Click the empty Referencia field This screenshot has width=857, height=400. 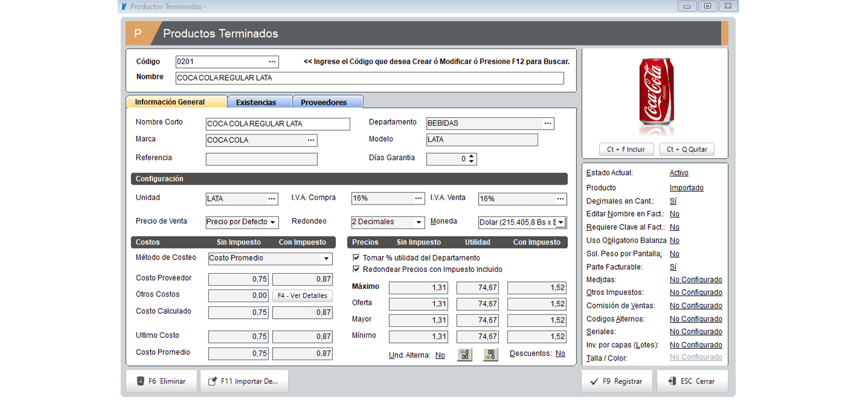(x=261, y=159)
